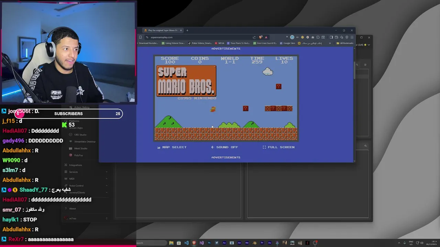This screenshot has height=247, width=440.
Task: Open the Free Grass Sound Effects bookmark
Action: point(265,43)
